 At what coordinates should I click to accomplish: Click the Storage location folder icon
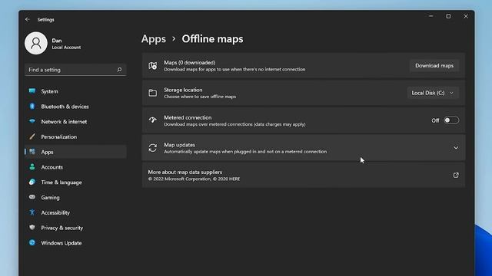point(153,93)
